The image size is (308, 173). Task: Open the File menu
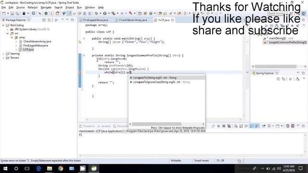[x=3, y=8]
